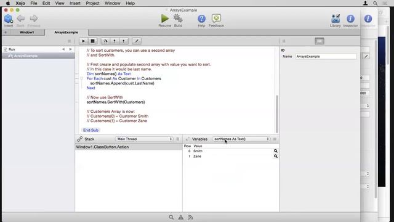This screenshot has height=222, width=394.
Task: Click the Spotlight search icon in menu bar
Action: (375, 3)
